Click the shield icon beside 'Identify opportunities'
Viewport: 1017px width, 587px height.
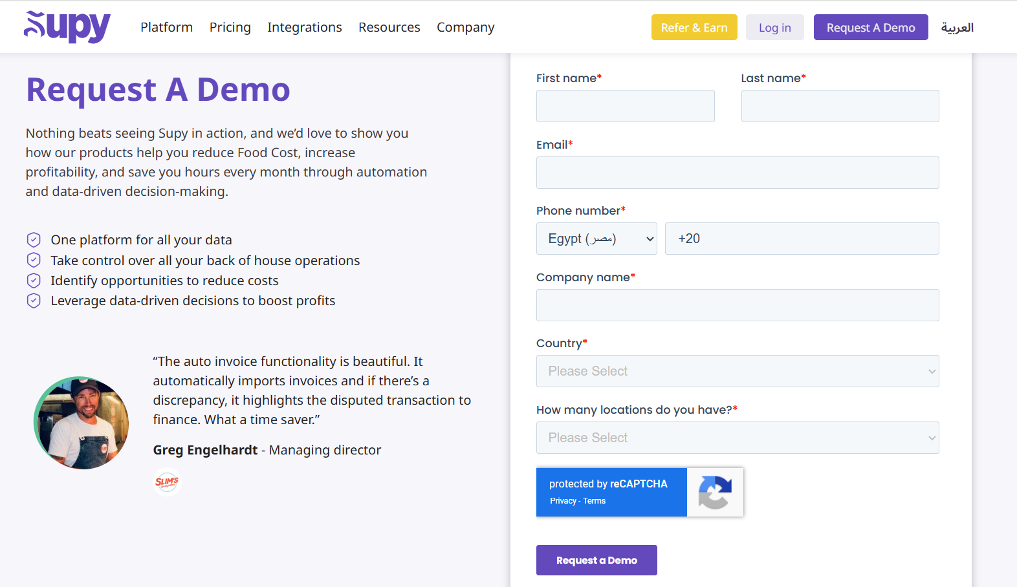tap(34, 281)
